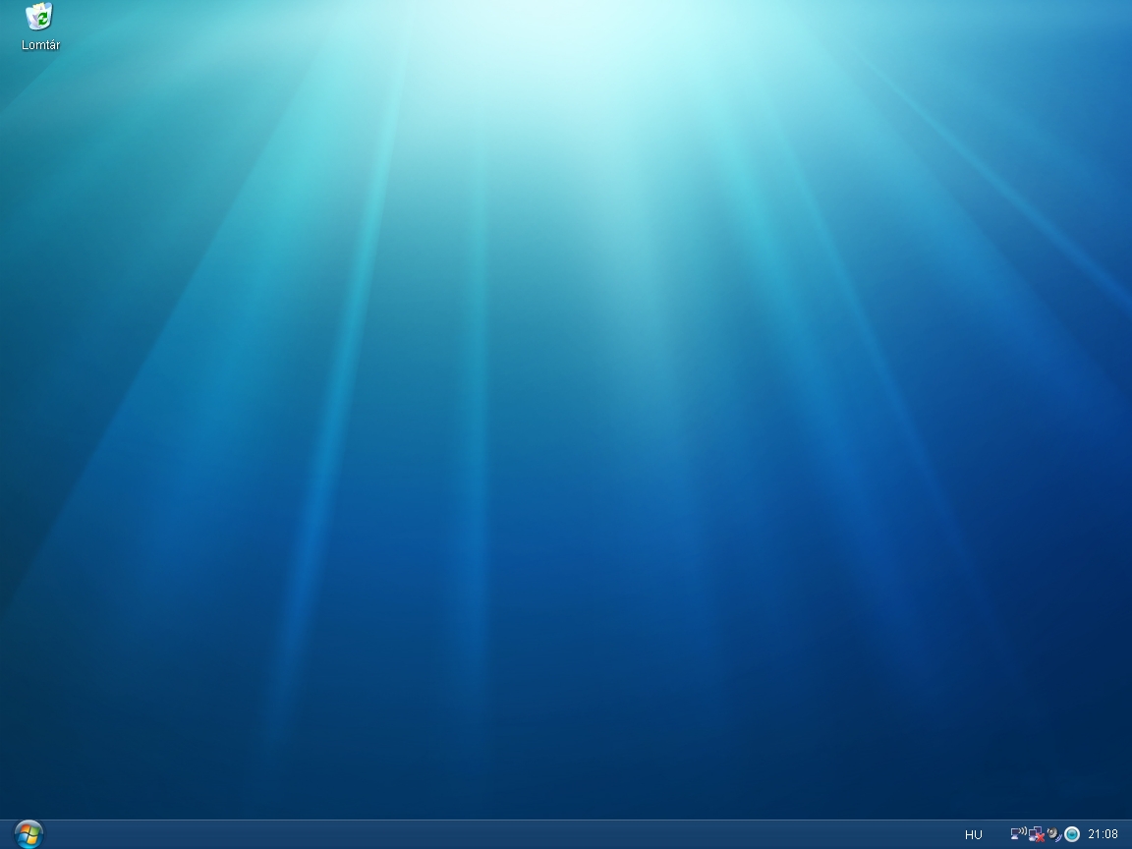This screenshot has width=1132, height=849.
Task: Adjust sound via the speaker tray icon
Action: tap(1053, 834)
